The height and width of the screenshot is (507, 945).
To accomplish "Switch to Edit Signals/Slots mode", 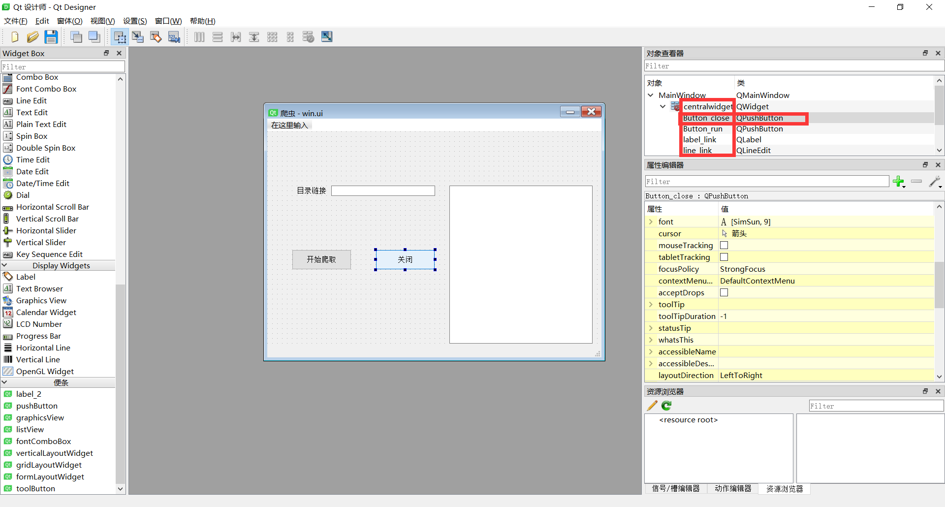I will [138, 37].
